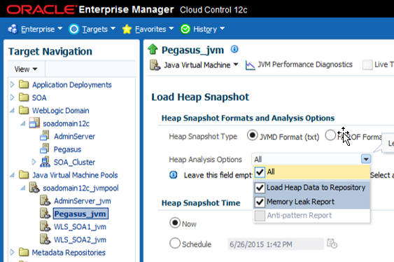Click the Favorites star icon
The width and height of the screenshot is (394, 262).
click(x=127, y=29)
